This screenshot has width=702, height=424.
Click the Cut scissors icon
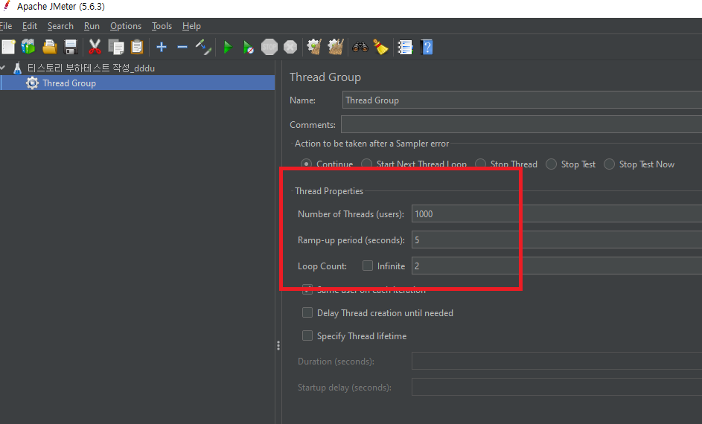[x=95, y=47]
